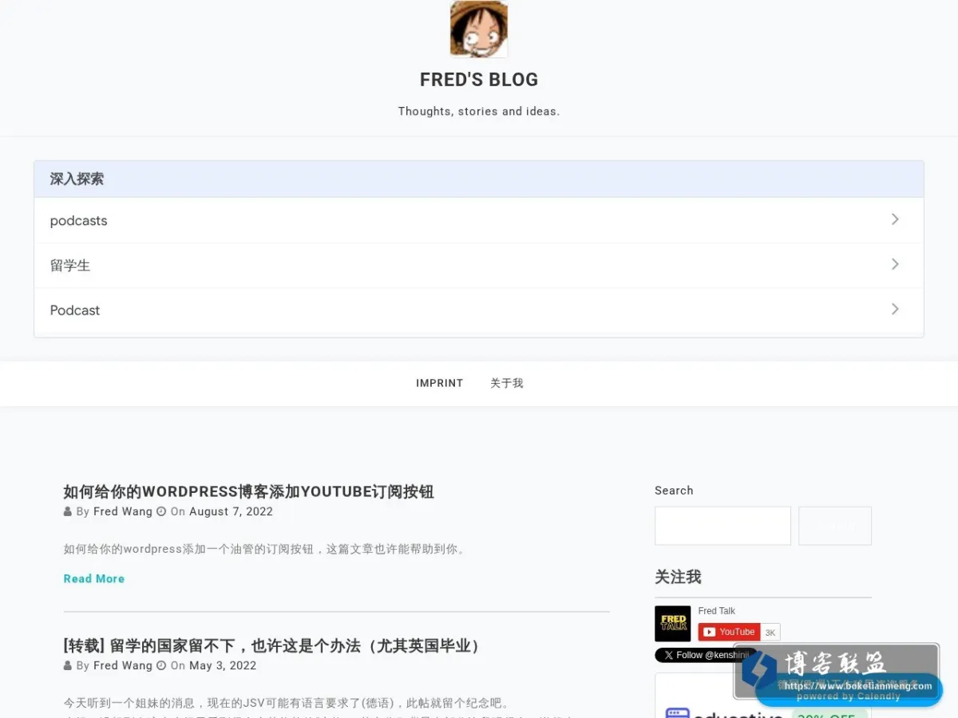Expand the capitalized Podcast row chevron
The width and height of the screenshot is (958, 718).
point(895,309)
